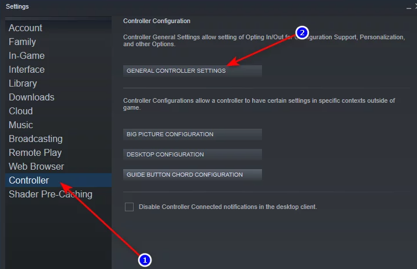This screenshot has height=269, width=417.
Task: Select the Controller settings category
Action: click(x=58, y=180)
